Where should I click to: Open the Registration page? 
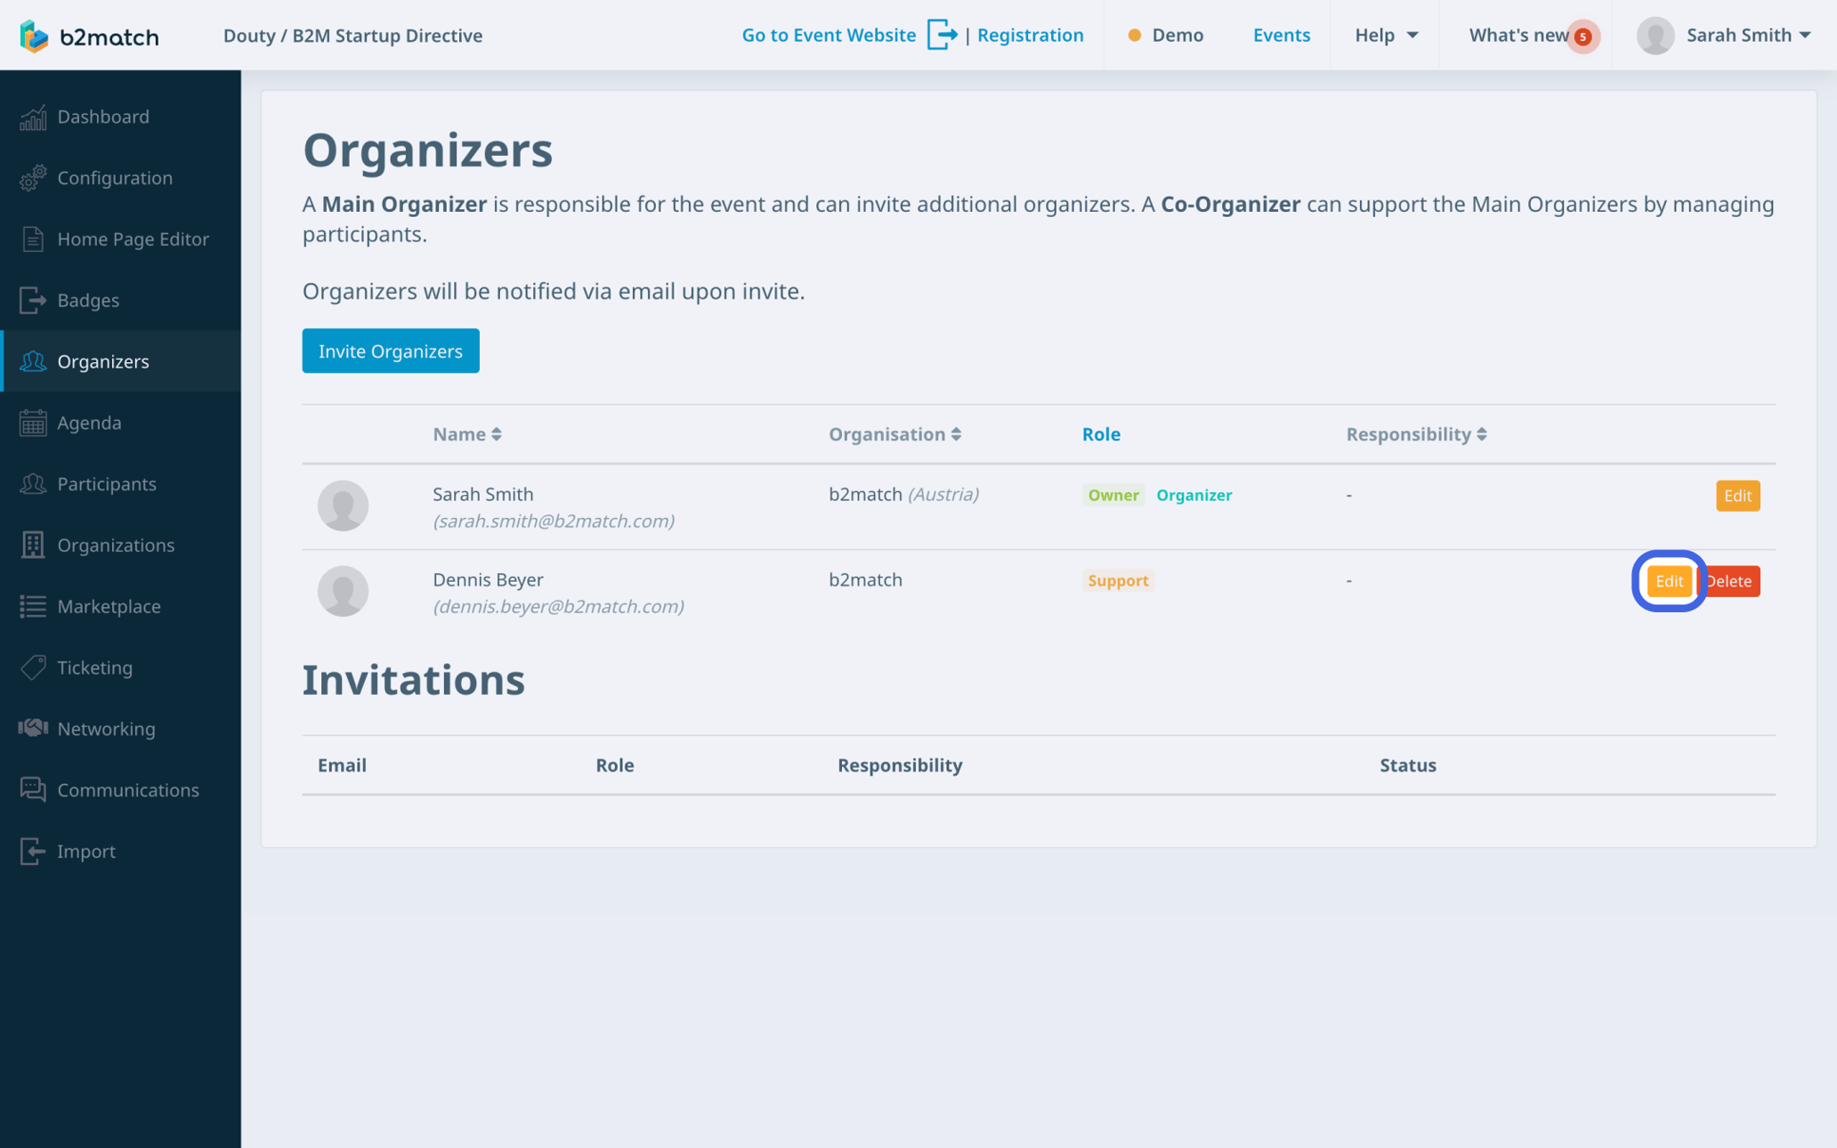click(x=1030, y=35)
